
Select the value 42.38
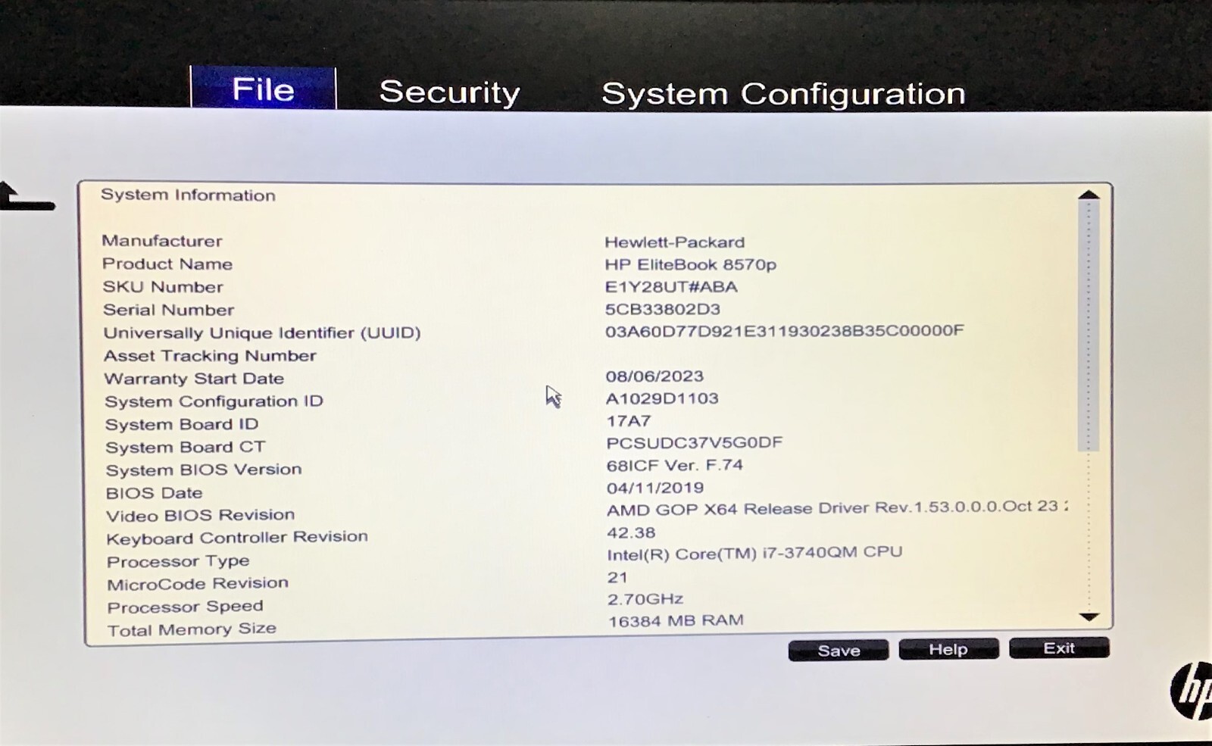pyautogui.click(x=631, y=533)
